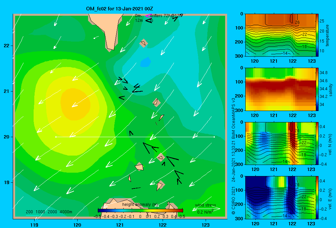Click the small blue low-anomaly patch on the map
Screen dimensions: 336x228
click(146, 62)
